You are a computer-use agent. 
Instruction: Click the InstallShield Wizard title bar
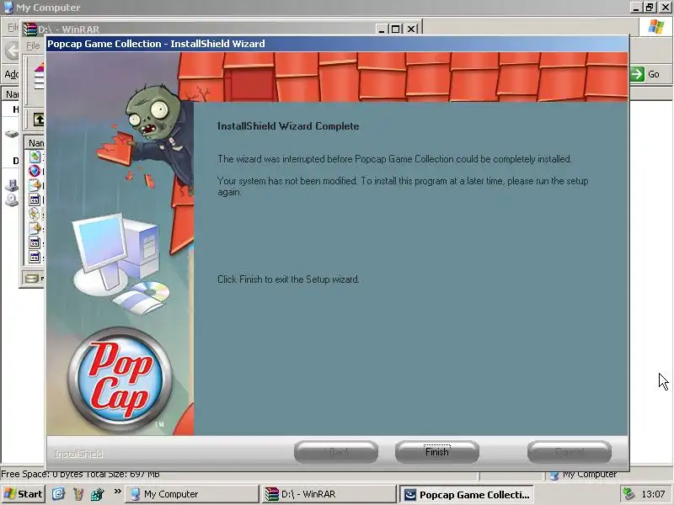tap(337, 44)
